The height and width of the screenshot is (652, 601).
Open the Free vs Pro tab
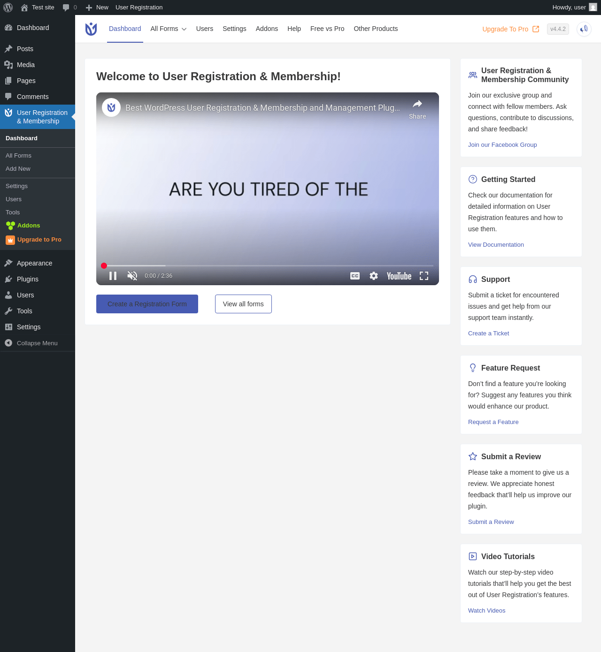327,29
